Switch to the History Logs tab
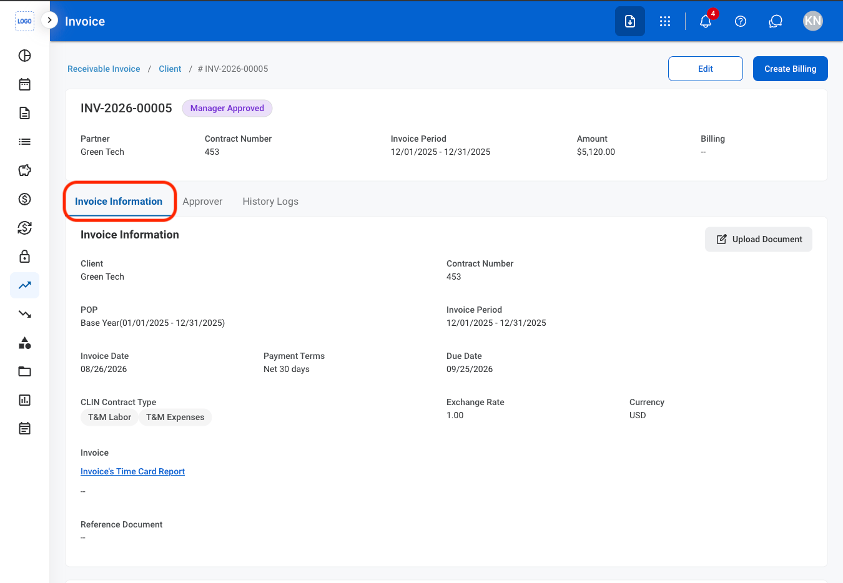The width and height of the screenshot is (843, 583). point(270,201)
